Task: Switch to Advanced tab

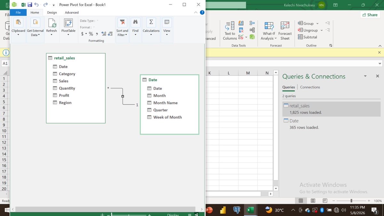Action: 72,12
